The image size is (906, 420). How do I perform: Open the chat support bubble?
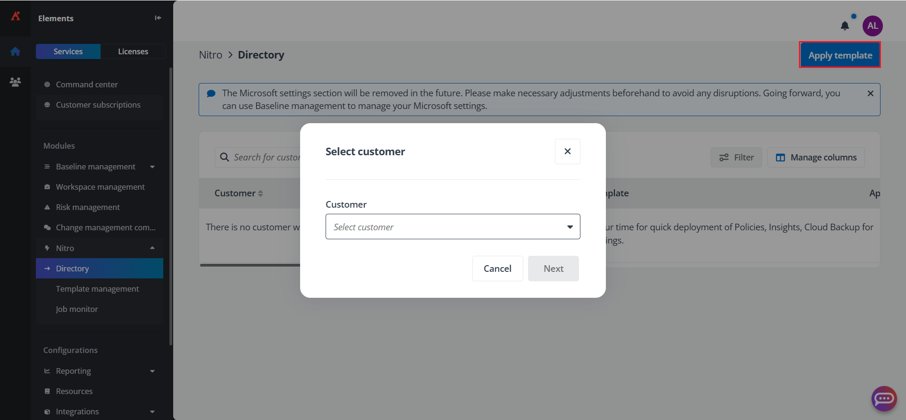883,399
